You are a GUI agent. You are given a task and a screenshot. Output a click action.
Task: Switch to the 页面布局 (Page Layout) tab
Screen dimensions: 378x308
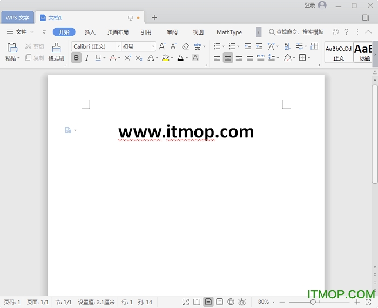click(118, 32)
